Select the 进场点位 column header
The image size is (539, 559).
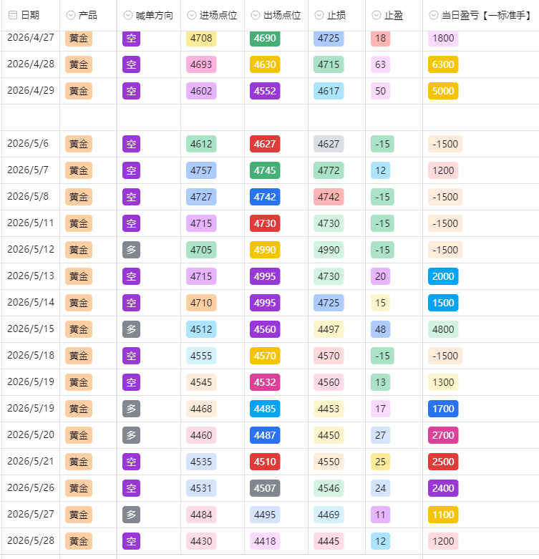tap(213, 15)
